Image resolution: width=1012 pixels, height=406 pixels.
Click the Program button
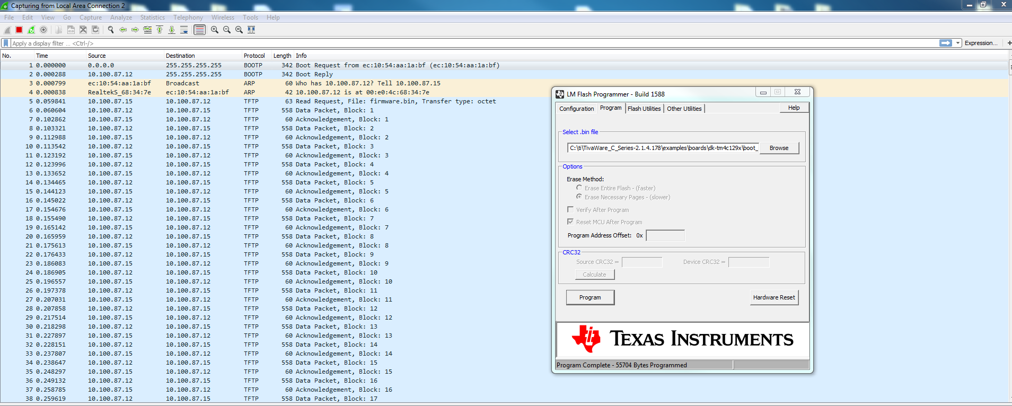click(x=590, y=297)
